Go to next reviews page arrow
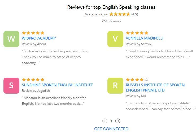The height and width of the screenshot is (135, 196). pos(118,121)
